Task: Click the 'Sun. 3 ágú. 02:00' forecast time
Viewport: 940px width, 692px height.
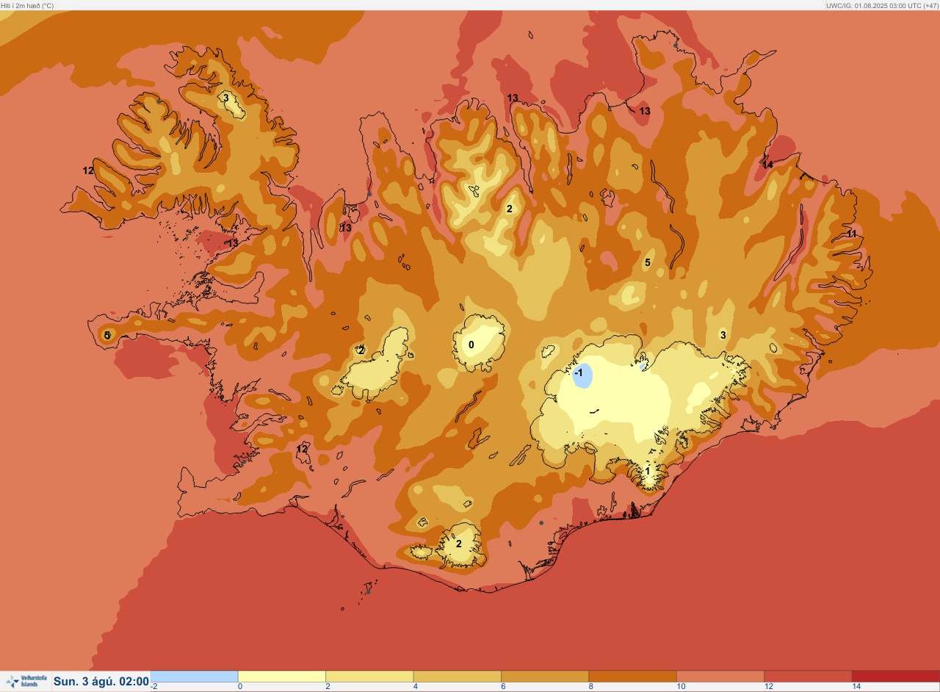Action: 101,682
